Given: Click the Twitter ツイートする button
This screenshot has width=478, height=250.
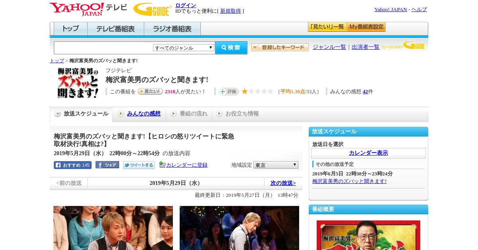Looking at the screenshot, I should [139, 165].
